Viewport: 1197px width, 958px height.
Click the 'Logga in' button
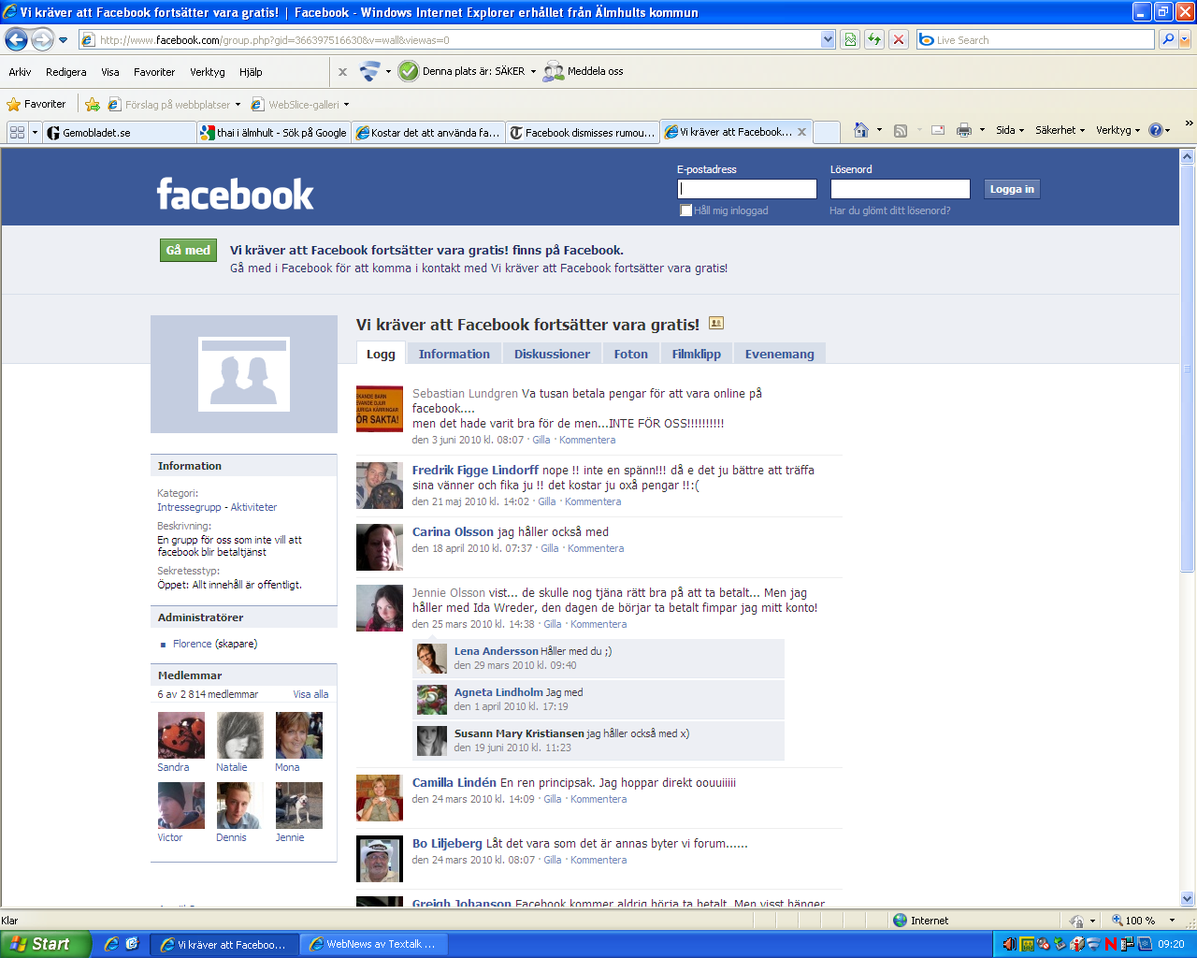[1012, 189]
